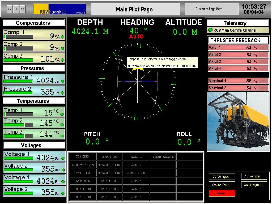Click the TOO DEEP alarm cell

82,157
